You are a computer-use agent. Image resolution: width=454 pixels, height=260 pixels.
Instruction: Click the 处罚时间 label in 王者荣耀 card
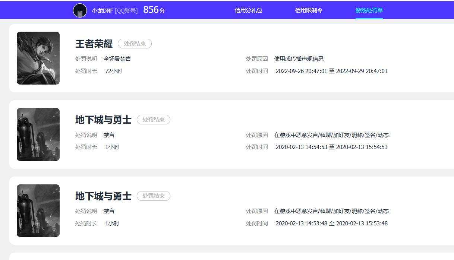257,71
